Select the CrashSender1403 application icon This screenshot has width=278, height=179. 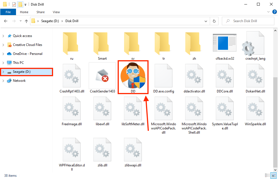102,76
